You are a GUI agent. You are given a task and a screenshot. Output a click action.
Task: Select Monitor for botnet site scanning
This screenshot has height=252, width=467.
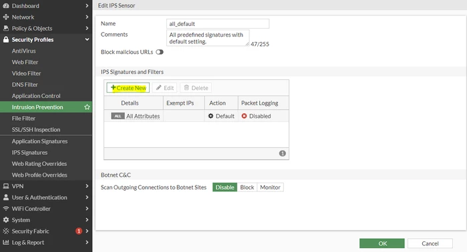point(270,187)
